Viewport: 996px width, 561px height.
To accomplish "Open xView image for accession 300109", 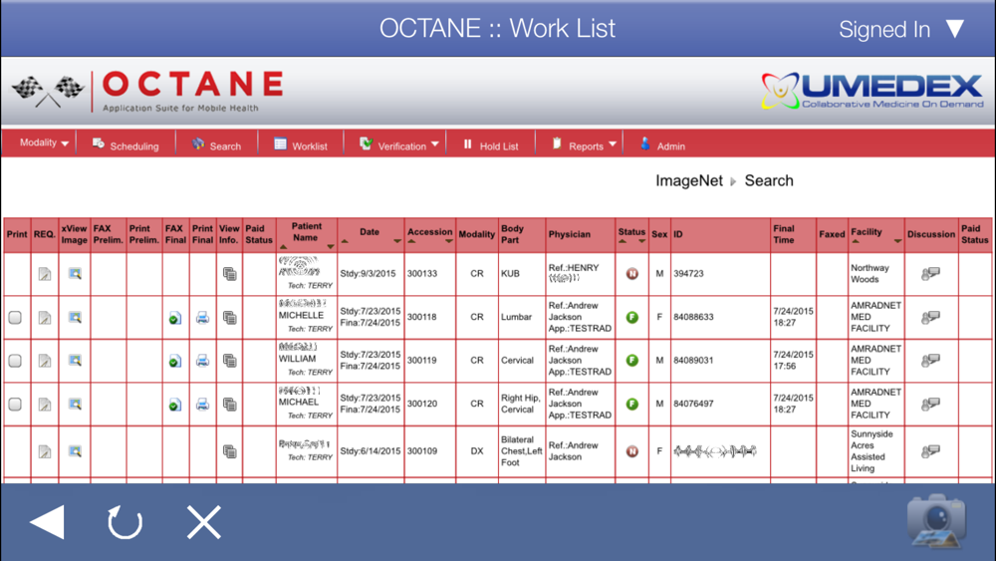I will click(x=75, y=451).
